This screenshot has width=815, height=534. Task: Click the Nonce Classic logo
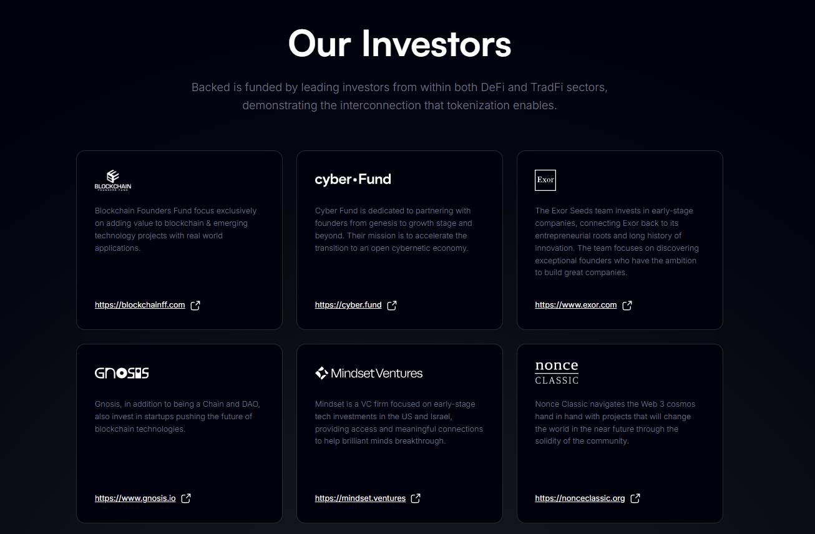[556, 371]
